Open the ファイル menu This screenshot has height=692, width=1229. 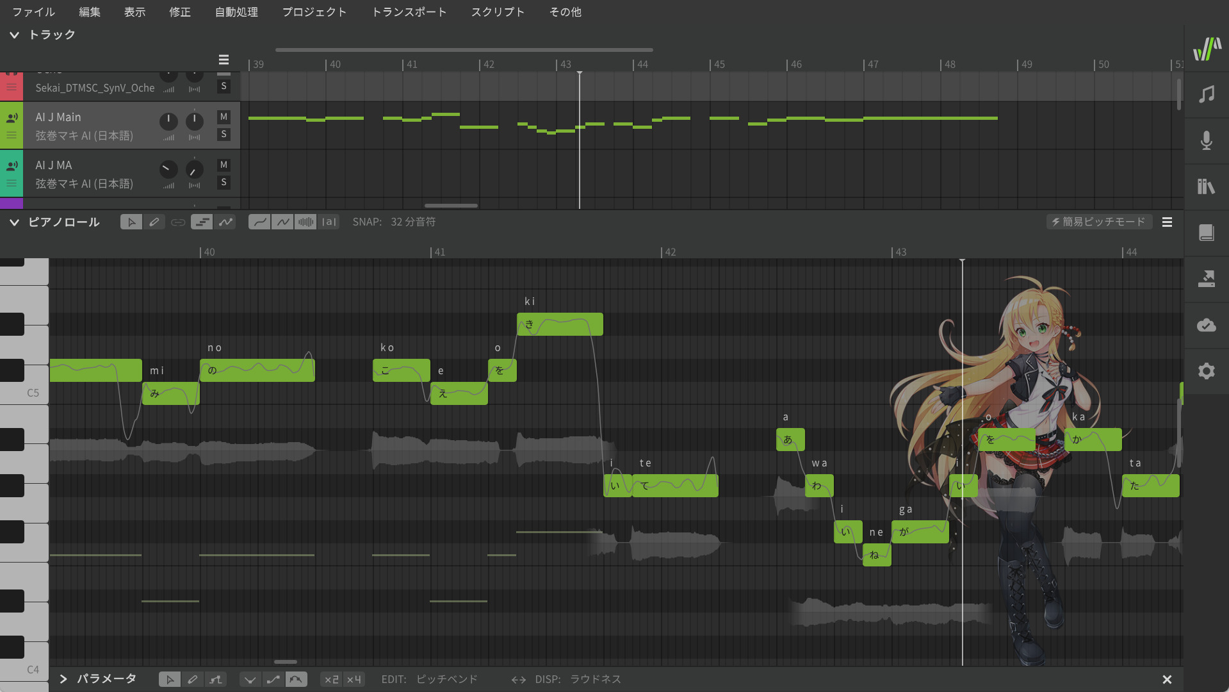pyautogui.click(x=34, y=12)
